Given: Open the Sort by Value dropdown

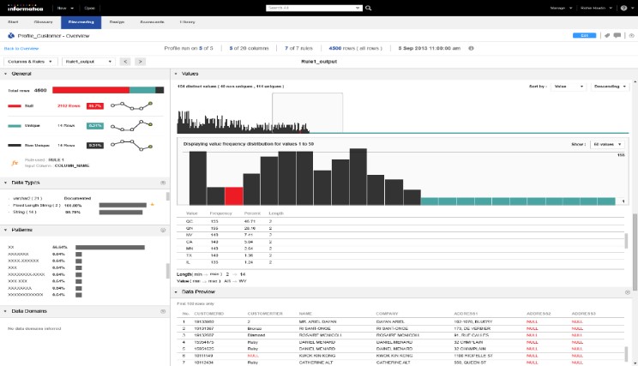Looking at the screenshot, I should [568, 87].
